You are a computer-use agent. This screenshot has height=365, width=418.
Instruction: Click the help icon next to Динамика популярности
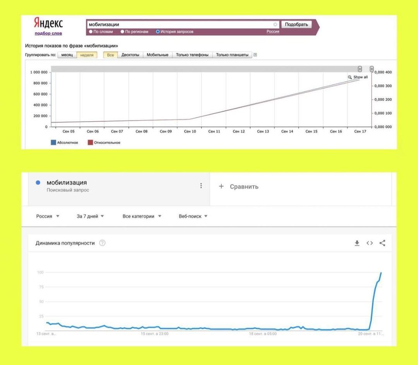point(102,243)
